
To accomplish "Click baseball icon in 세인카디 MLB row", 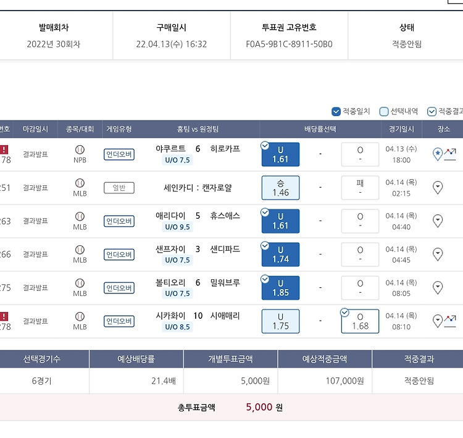I will click(x=80, y=183).
